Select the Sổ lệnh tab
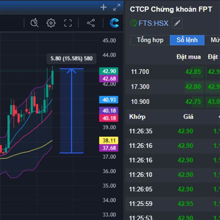The height and width of the screenshot is (220, 220). click(187, 40)
